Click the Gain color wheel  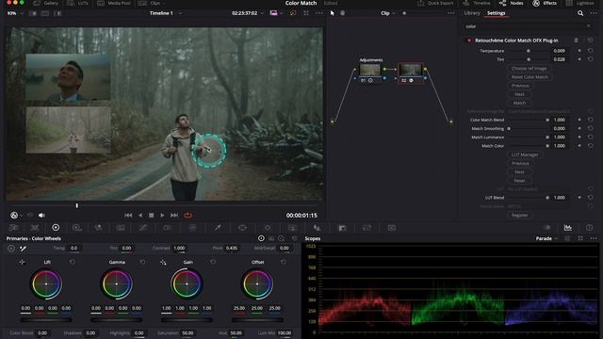point(187,284)
